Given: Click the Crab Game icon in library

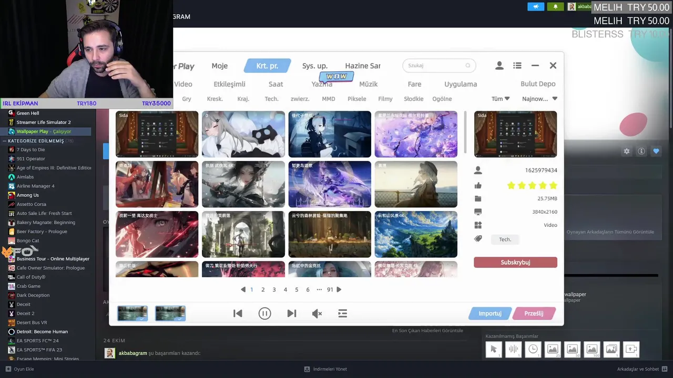Looking at the screenshot, I should 12,286.
